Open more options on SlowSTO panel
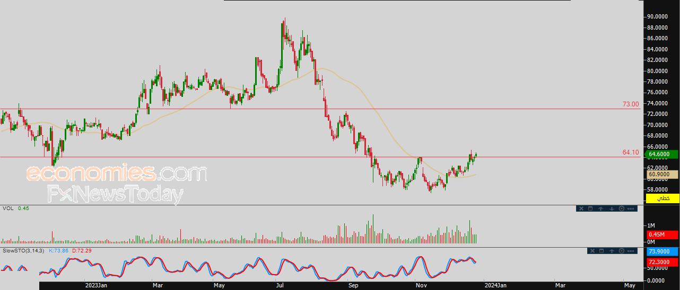Image resolution: width=680 pixels, height=290 pixels. coord(631,251)
